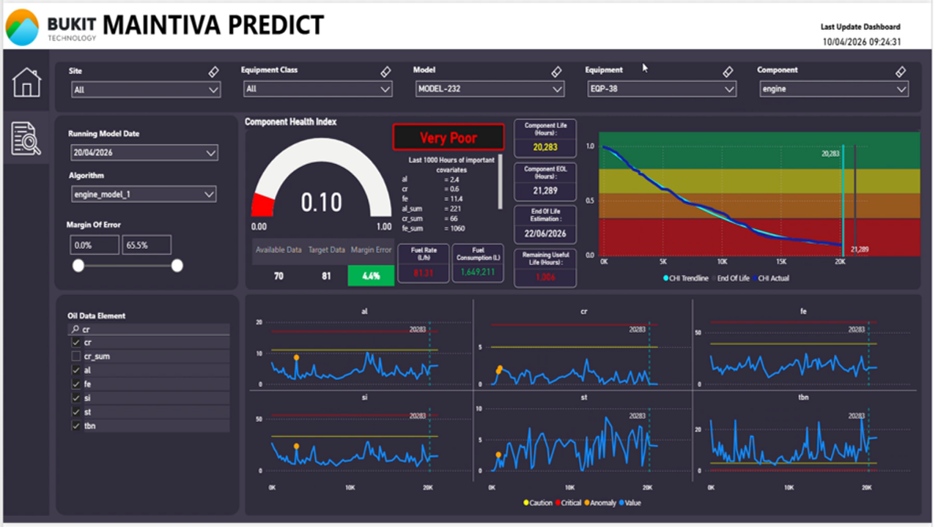Click the 21,289 end of life marker label
This screenshot has width=938, height=527.
point(859,250)
